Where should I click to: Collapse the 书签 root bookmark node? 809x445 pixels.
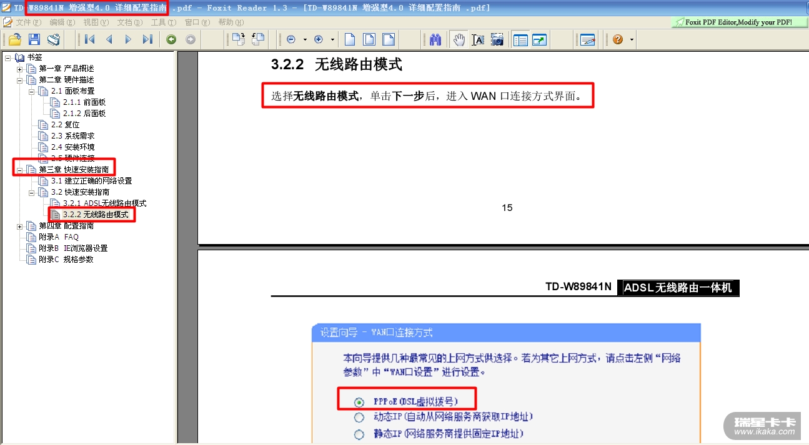(7, 57)
